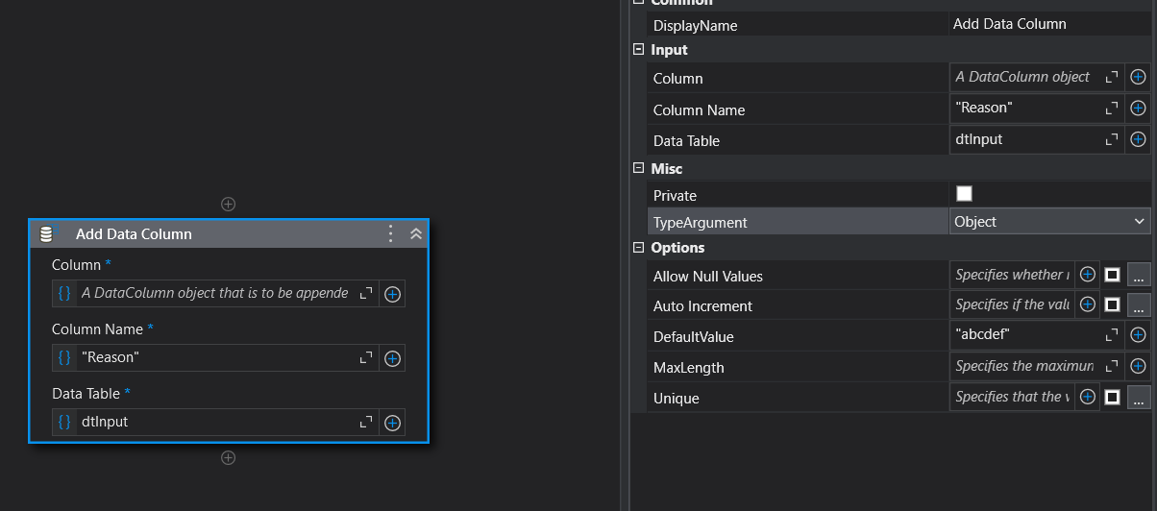Image resolution: width=1157 pixels, height=511 pixels.
Task: Collapse the Input properties section
Action: (639, 49)
